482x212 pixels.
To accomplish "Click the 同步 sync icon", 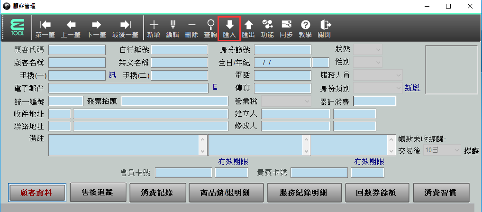I will tap(286, 29).
